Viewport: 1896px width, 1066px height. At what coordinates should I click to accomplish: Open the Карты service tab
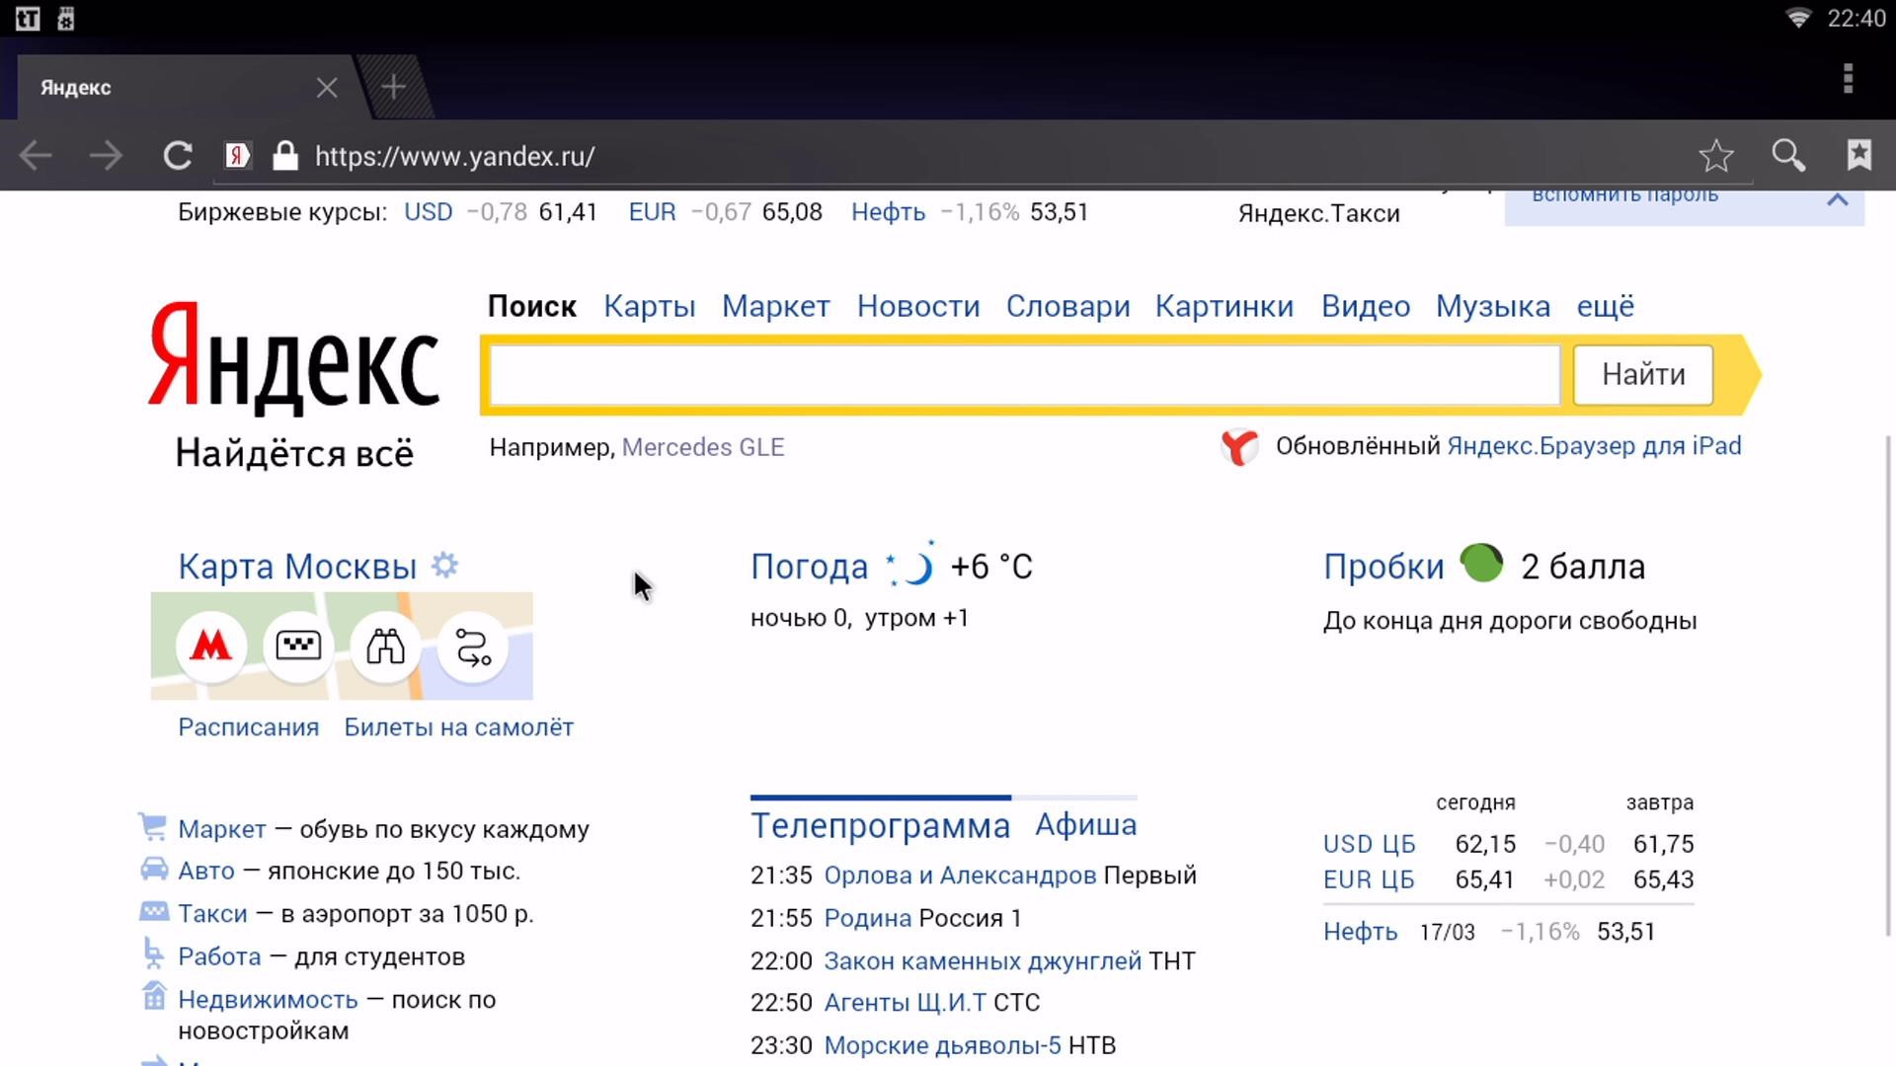[650, 307]
